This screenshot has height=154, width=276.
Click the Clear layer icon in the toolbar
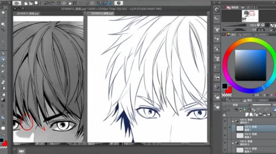pos(58,3)
